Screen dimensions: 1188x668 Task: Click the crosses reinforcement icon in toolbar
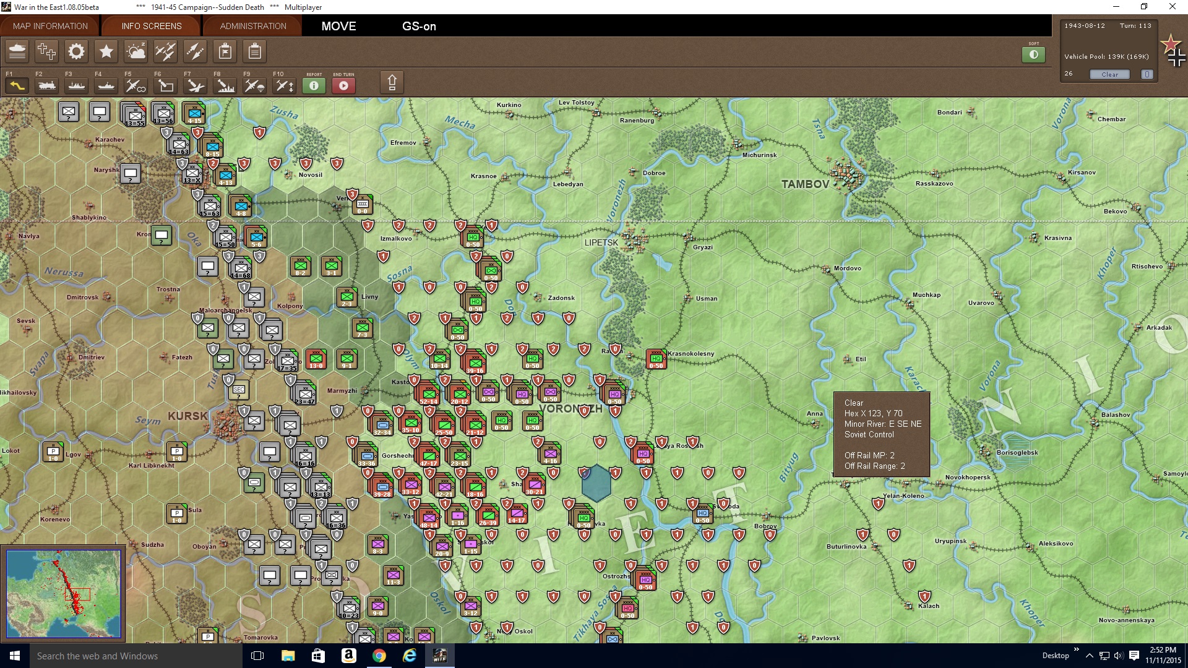pos(47,51)
